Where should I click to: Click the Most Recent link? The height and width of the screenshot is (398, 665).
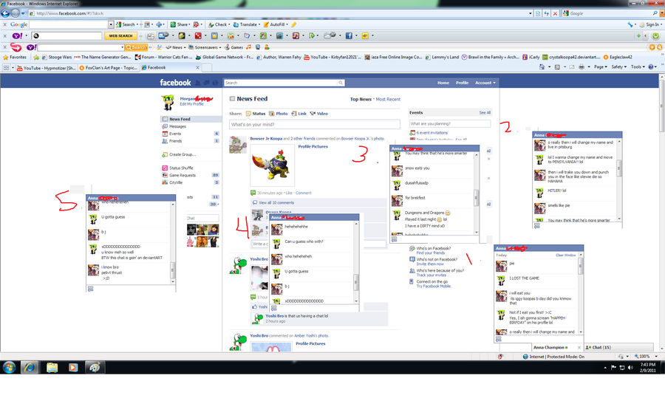(388, 99)
